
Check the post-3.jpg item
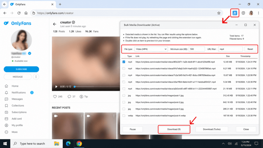click(x=124, y=109)
